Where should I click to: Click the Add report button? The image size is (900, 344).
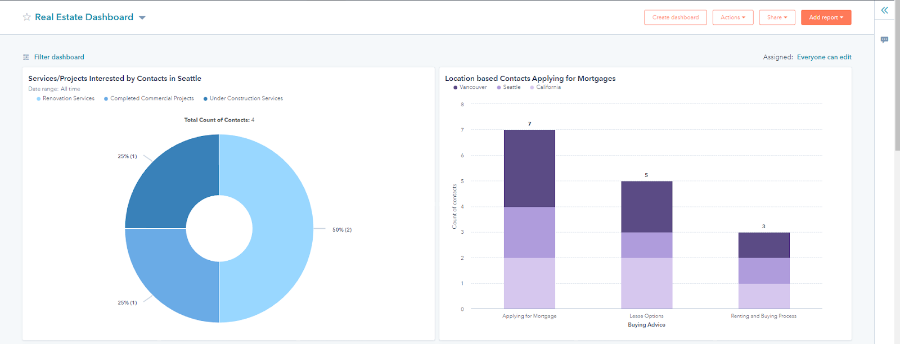point(826,17)
